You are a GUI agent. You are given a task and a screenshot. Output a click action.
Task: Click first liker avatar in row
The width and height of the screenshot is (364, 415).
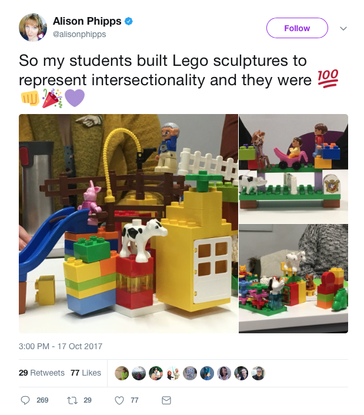[122, 373]
